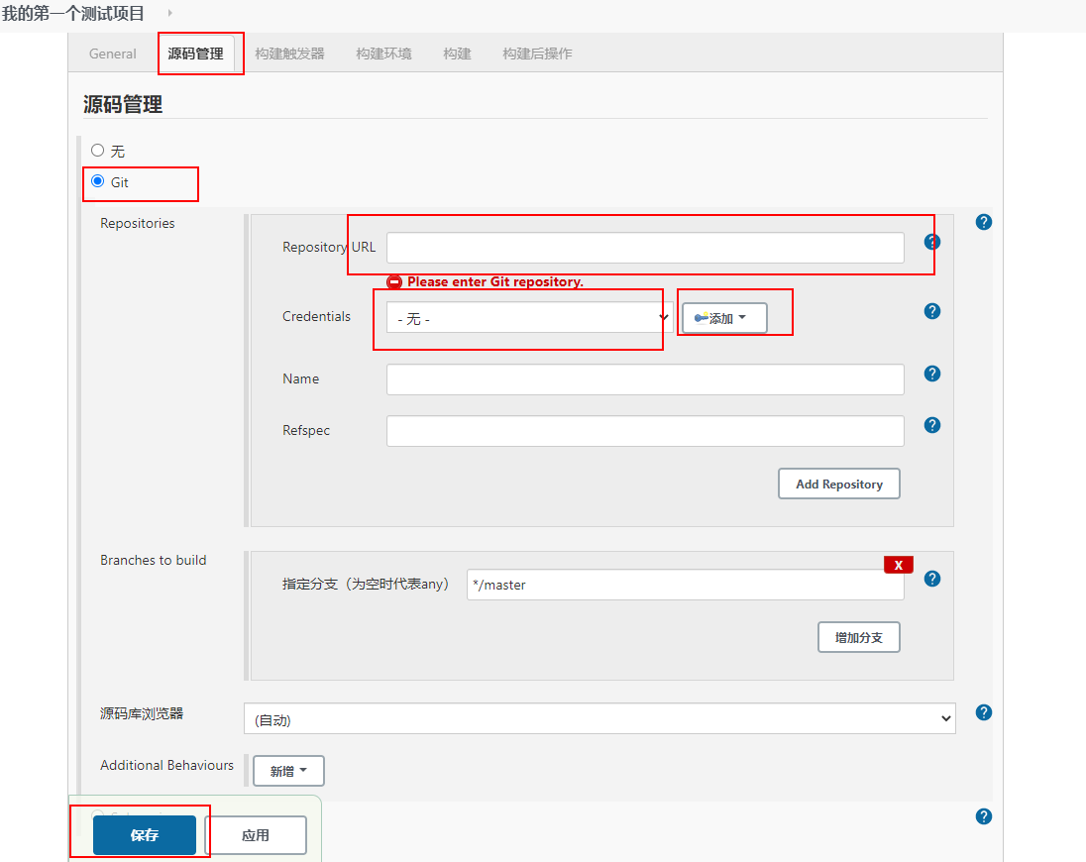Show help for Credentials row
This screenshot has width=1086, height=862.
click(932, 311)
